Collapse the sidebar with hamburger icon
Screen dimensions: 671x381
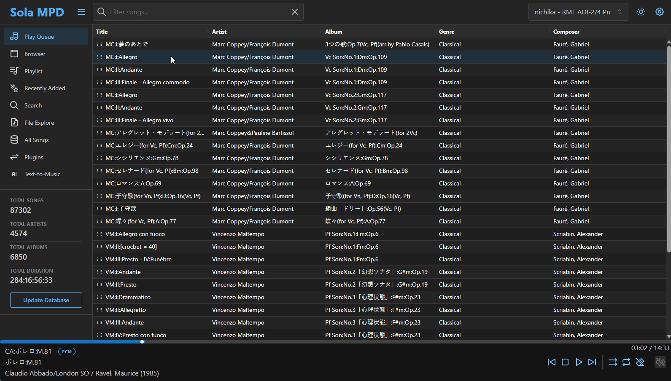click(81, 12)
